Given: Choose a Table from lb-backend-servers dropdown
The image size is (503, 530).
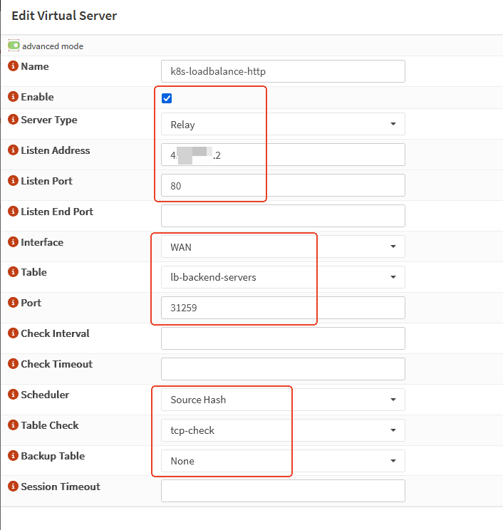Looking at the screenshot, I should pyautogui.click(x=283, y=277).
